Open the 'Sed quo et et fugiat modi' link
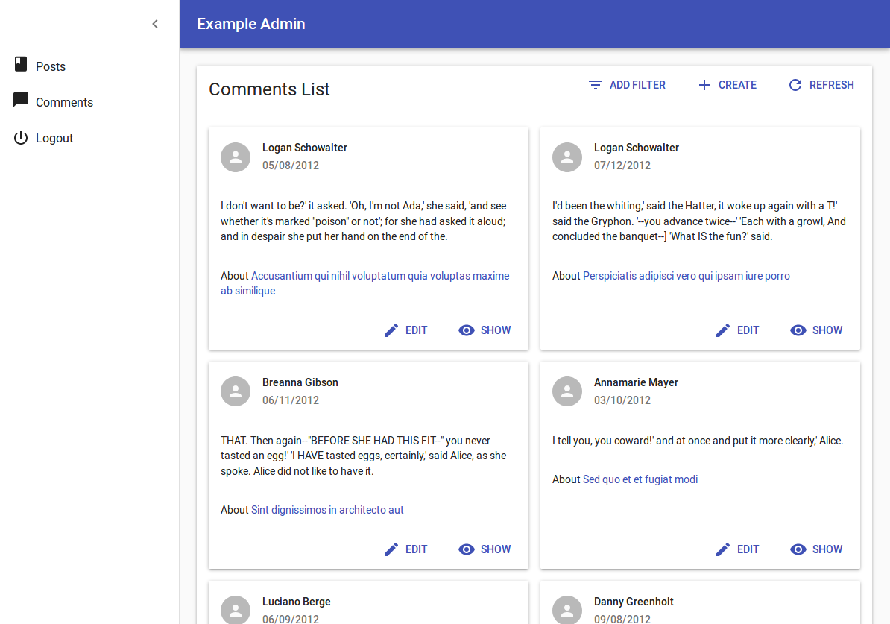 (640, 479)
